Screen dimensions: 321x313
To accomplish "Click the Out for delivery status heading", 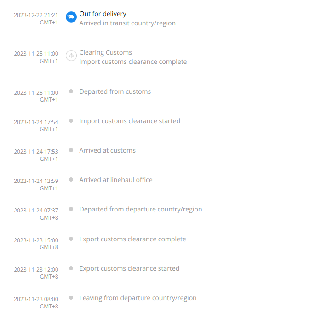I will pos(103,14).
